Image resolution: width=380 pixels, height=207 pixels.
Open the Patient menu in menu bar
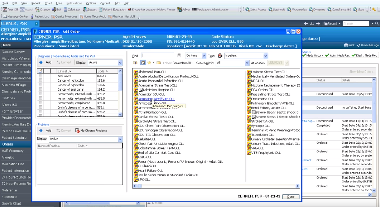(36, 3)
